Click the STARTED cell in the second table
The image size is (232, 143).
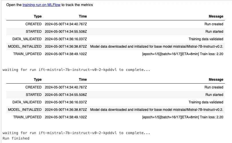click(33, 94)
